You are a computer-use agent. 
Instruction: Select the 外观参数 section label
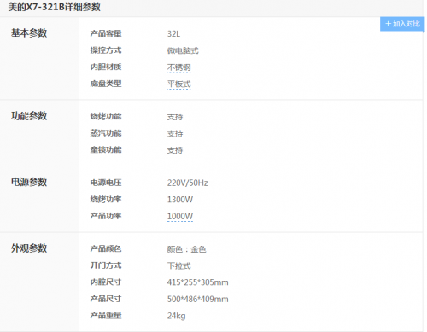click(x=29, y=248)
